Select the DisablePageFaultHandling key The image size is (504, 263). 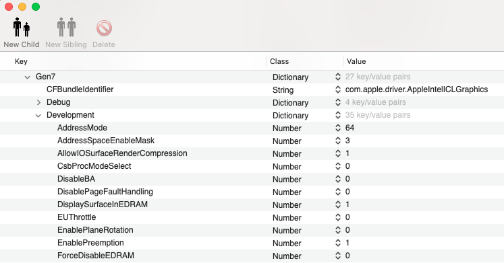pyautogui.click(x=105, y=192)
